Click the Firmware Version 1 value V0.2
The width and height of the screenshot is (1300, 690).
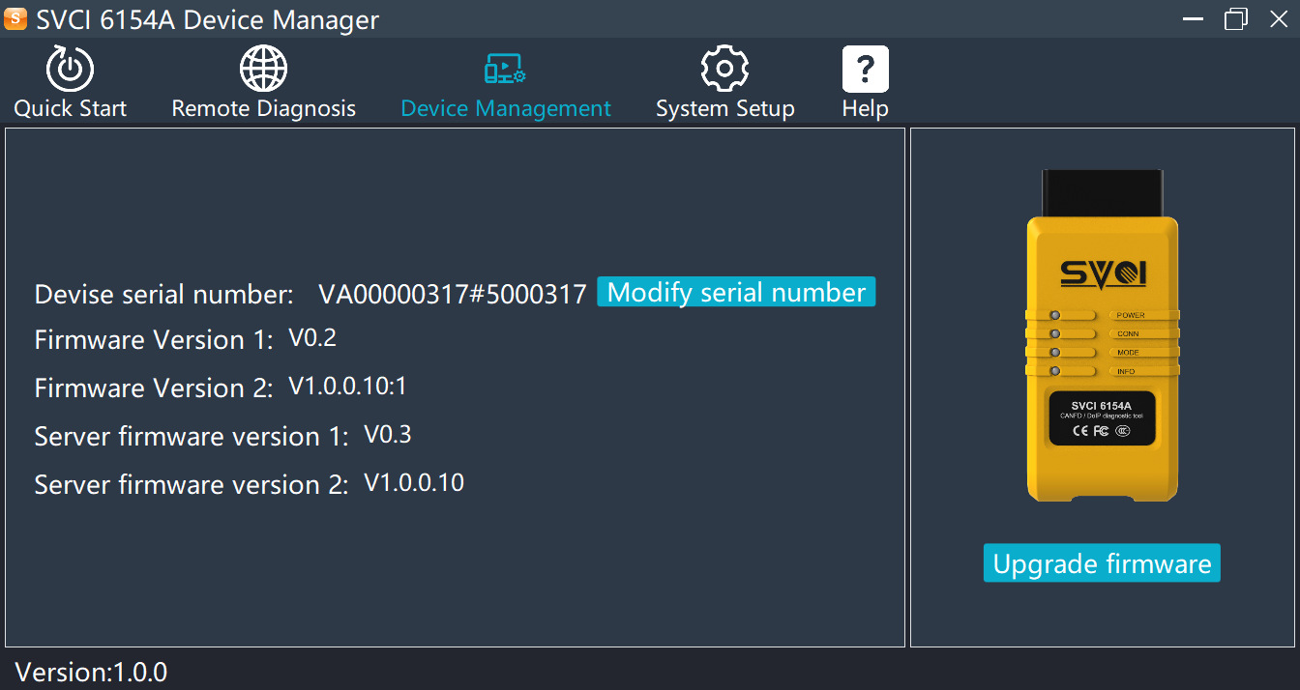[x=312, y=338]
